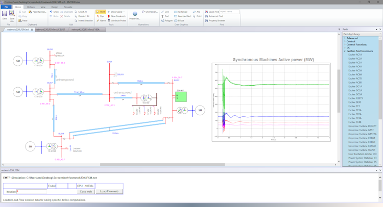
Task: Click the Copy tool in Clipboard group
Action: pos(23,16)
